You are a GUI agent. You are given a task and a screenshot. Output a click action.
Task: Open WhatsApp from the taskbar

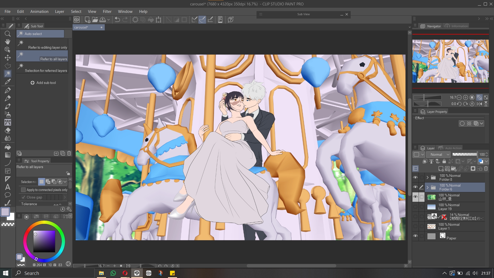(x=113, y=273)
